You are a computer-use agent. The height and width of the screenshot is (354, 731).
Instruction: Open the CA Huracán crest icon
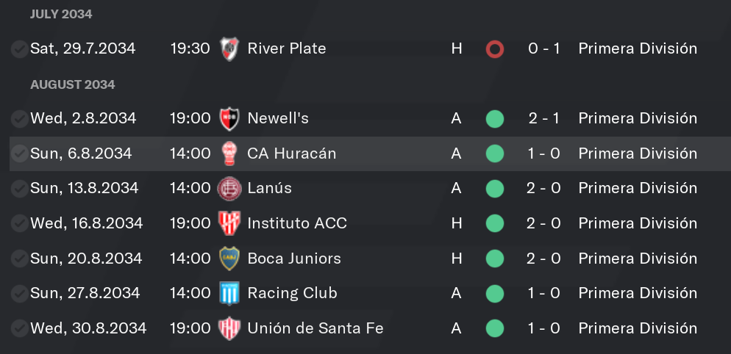(x=229, y=153)
